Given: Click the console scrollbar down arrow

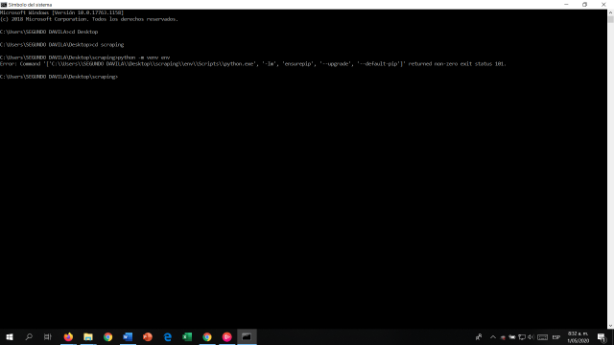Looking at the screenshot, I should point(610,326).
